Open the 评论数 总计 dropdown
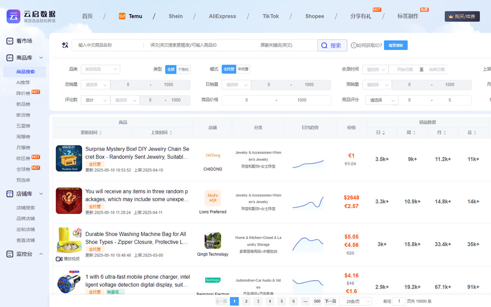The image size is (491, 307). point(96,100)
